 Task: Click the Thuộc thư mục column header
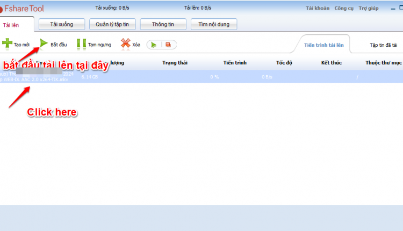(x=384, y=63)
